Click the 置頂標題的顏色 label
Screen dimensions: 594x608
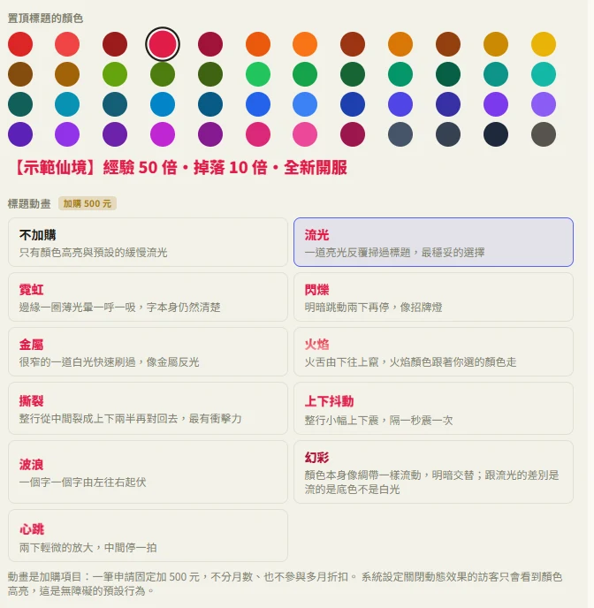(45, 19)
